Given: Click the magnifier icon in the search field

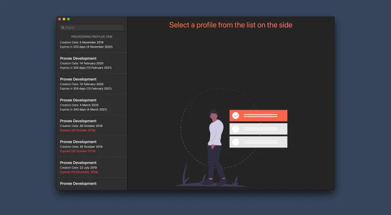Looking at the screenshot, I should pos(63,28).
